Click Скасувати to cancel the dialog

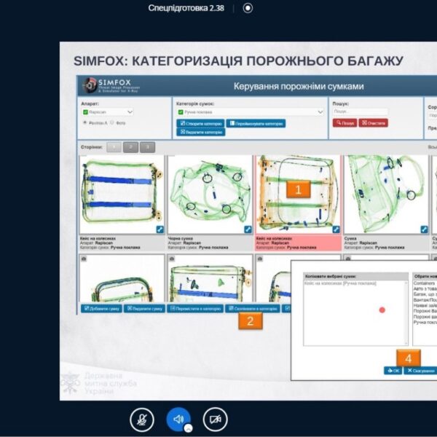point(420,371)
